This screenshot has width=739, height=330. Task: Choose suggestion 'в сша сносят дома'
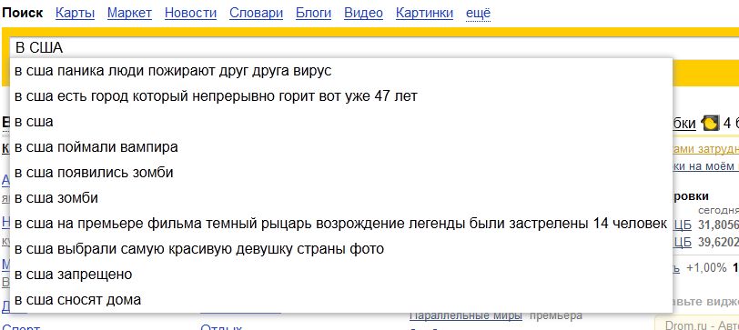[x=341, y=300]
